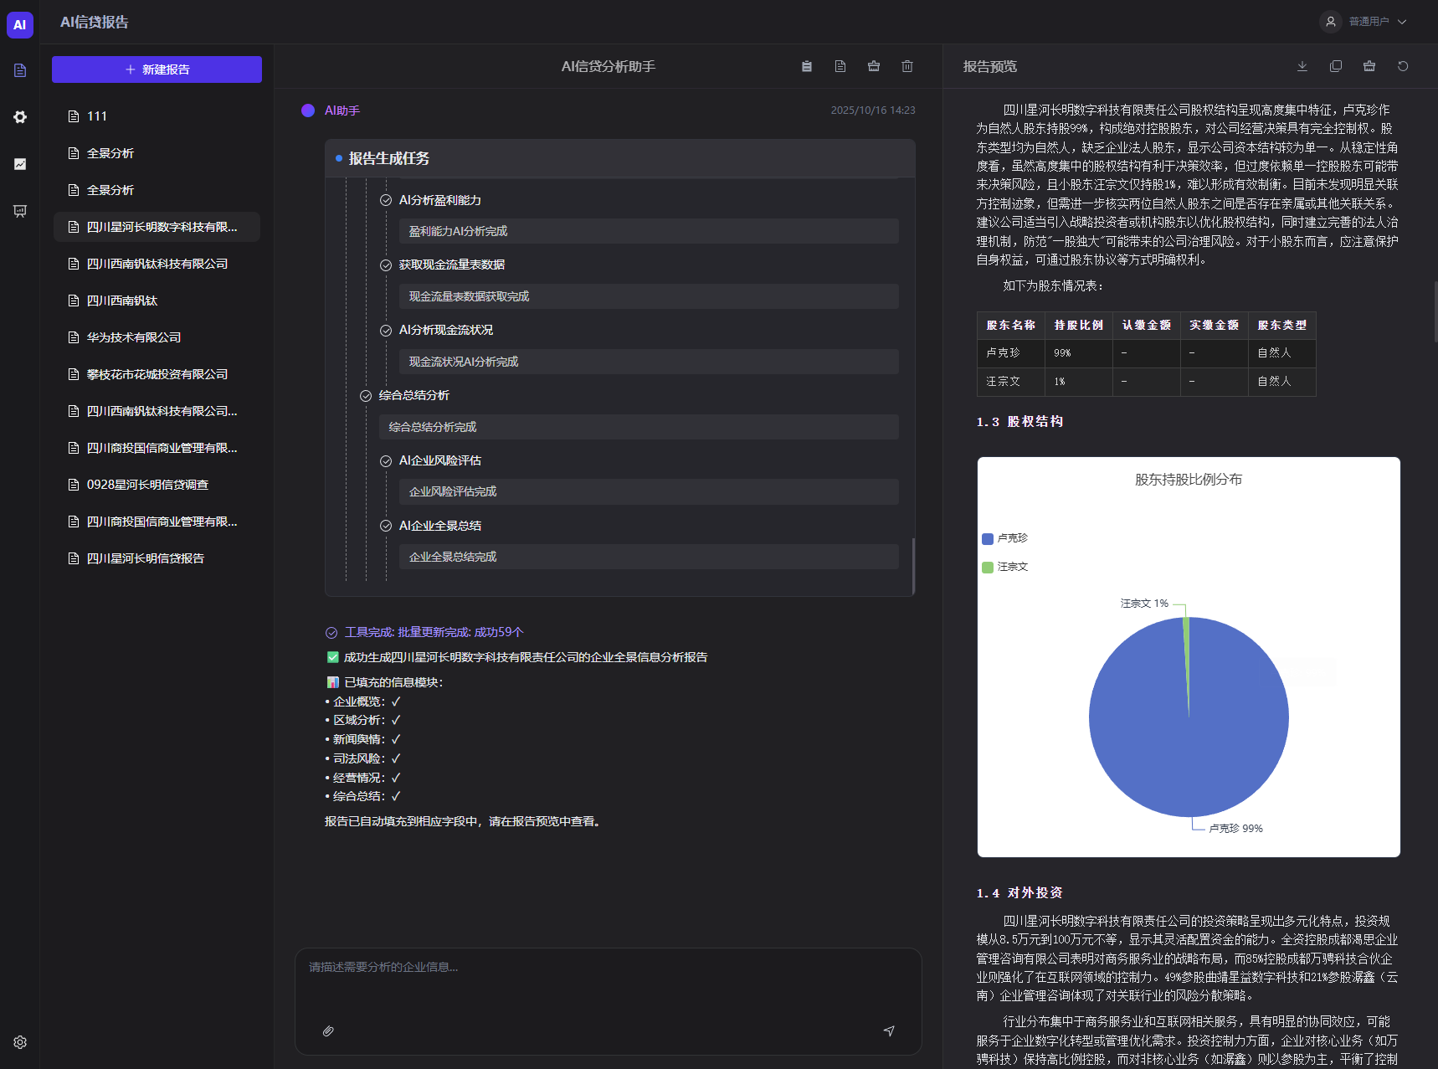This screenshot has width=1438, height=1069.
Task: Open the line chart view in the left sidebar
Action: pos(20,164)
